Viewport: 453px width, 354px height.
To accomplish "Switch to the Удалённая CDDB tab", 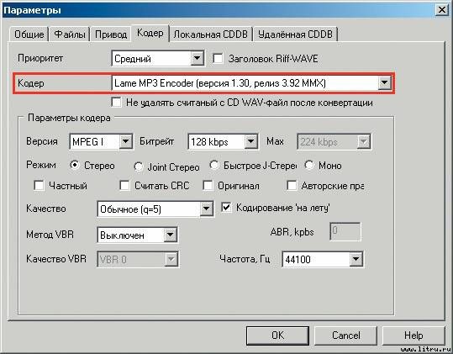I will pyautogui.click(x=295, y=34).
